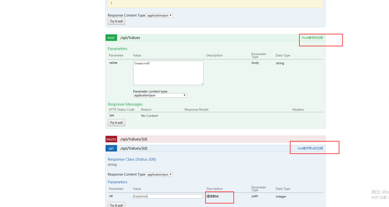Image resolution: width=389 pixels, height=207 pixels.
Task: Click the blue GET method badge
Action: click(x=111, y=149)
